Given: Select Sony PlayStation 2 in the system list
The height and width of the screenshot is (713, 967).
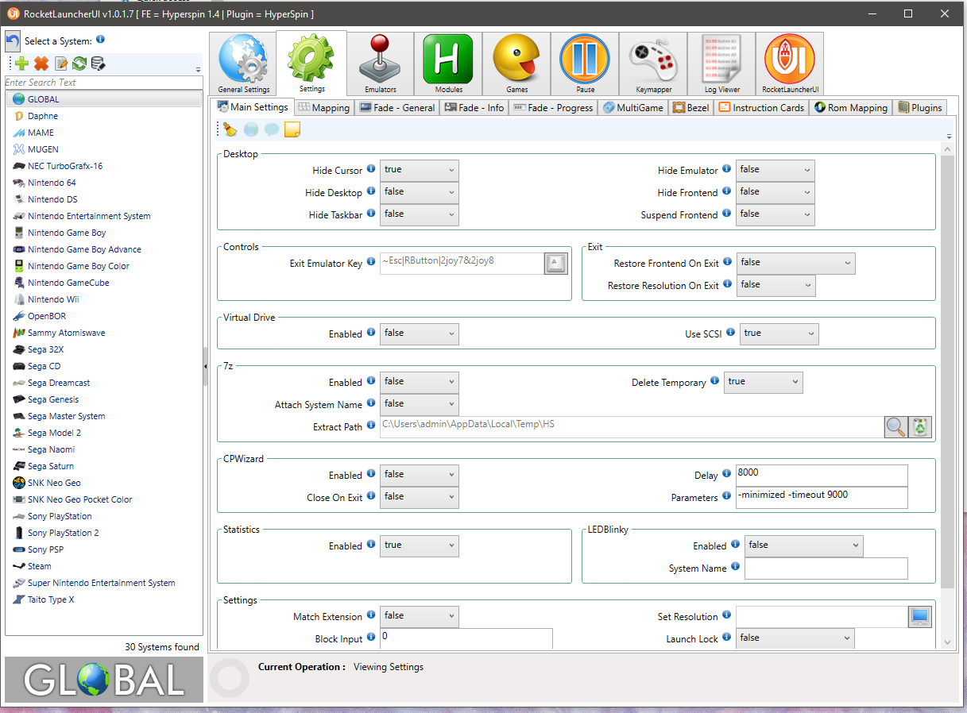Looking at the screenshot, I should coord(103,533).
